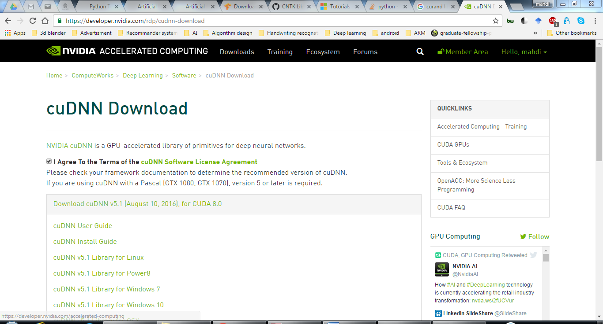Open the Algorithm design bookmark folder

point(228,33)
